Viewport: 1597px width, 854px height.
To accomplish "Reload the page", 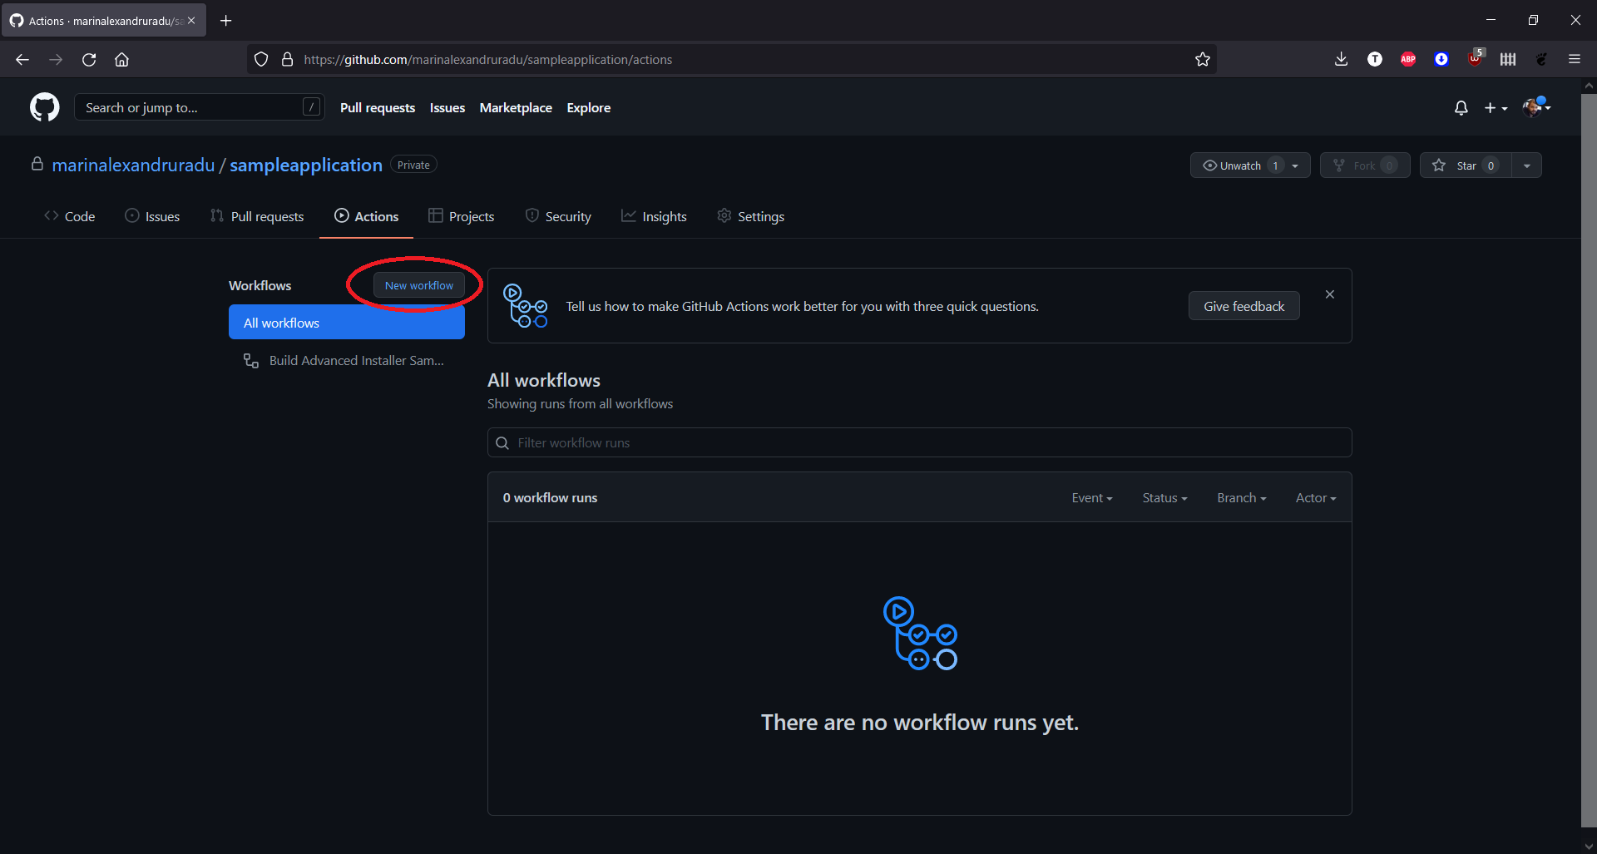I will [x=89, y=59].
